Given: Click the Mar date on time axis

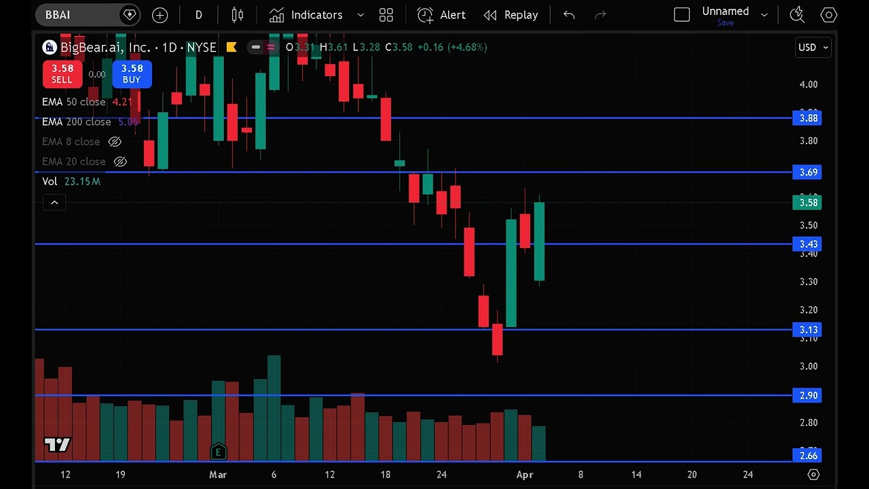Looking at the screenshot, I should (x=218, y=475).
